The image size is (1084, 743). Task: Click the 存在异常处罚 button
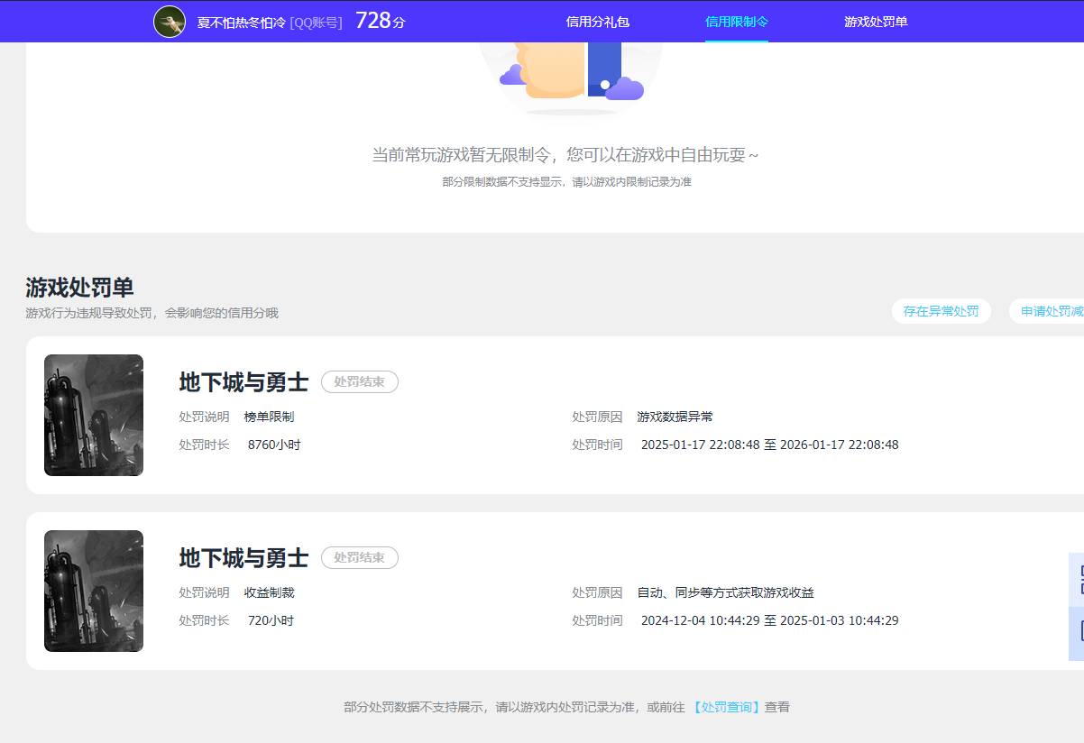tap(941, 310)
